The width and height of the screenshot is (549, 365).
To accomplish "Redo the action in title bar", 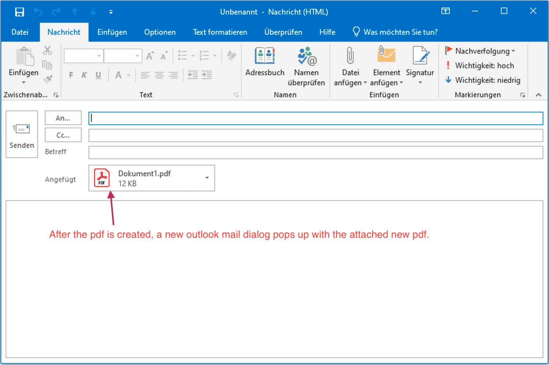I will coord(56,12).
